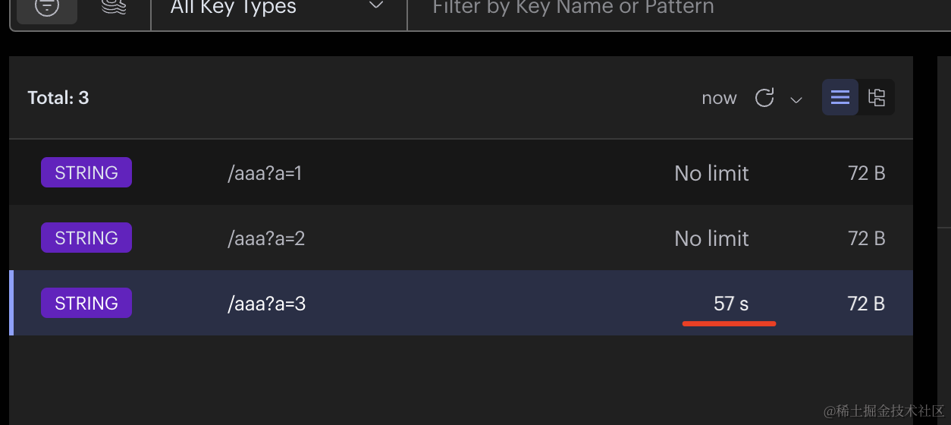The width and height of the screenshot is (951, 425).
Task: Select the search-by-values mode icon
Action: click(x=114, y=8)
